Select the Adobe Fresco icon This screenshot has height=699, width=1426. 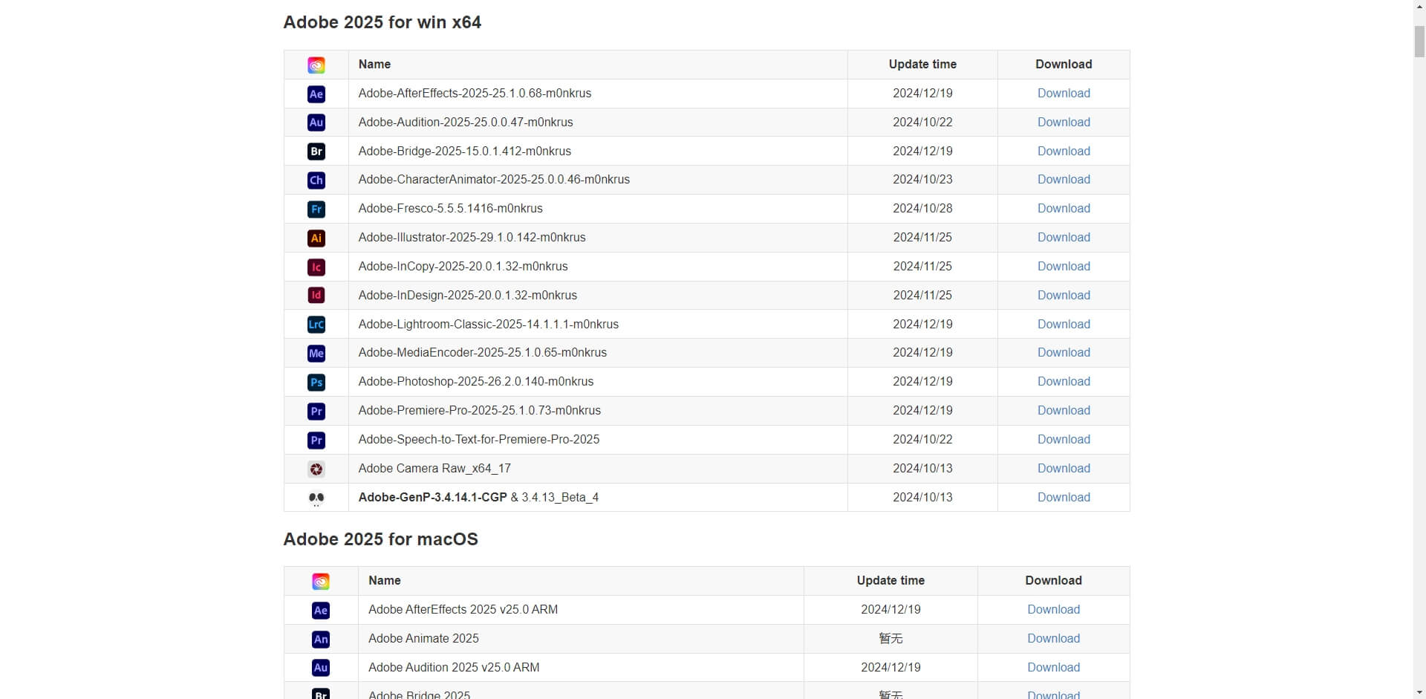(316, 209)
